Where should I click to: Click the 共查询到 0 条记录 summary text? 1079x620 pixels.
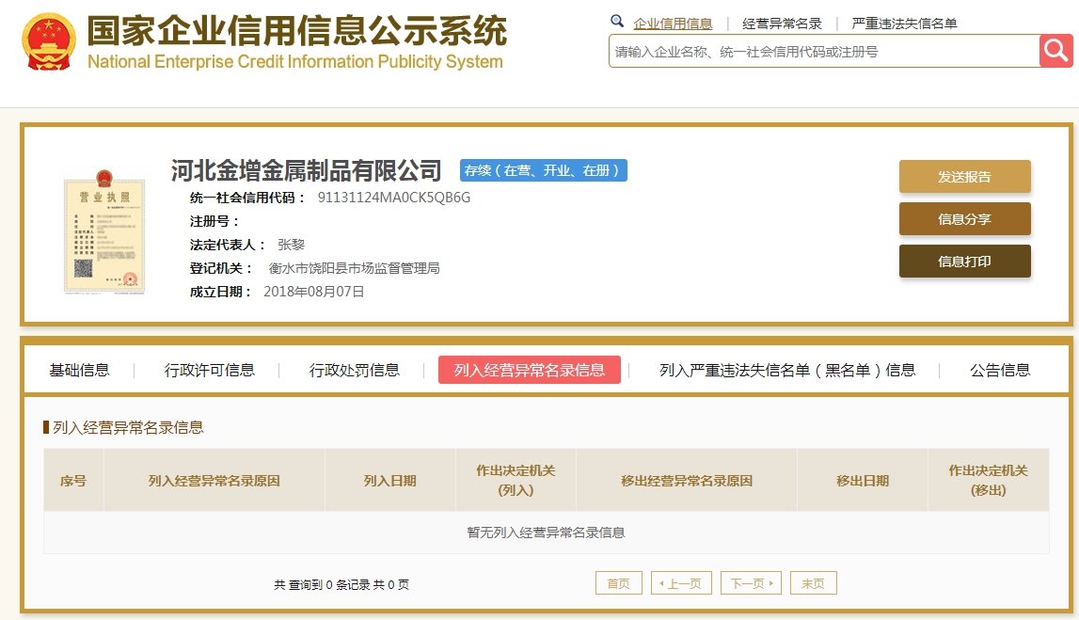tap(341, 585)
